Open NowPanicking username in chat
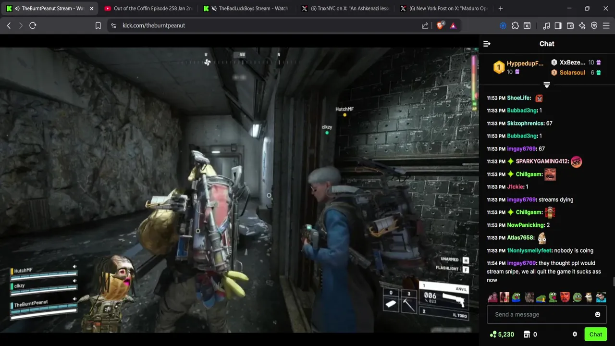 [x=526, y=225]
